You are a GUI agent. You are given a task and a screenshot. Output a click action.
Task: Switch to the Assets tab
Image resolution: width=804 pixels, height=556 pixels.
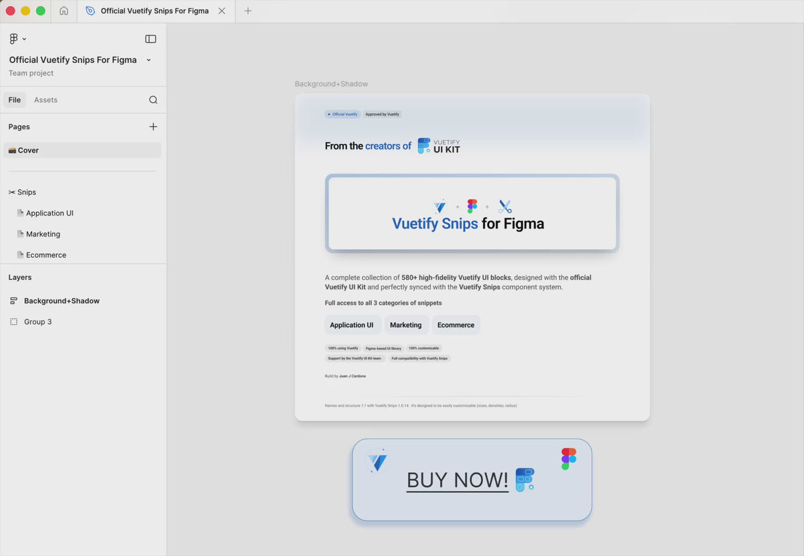46,100
